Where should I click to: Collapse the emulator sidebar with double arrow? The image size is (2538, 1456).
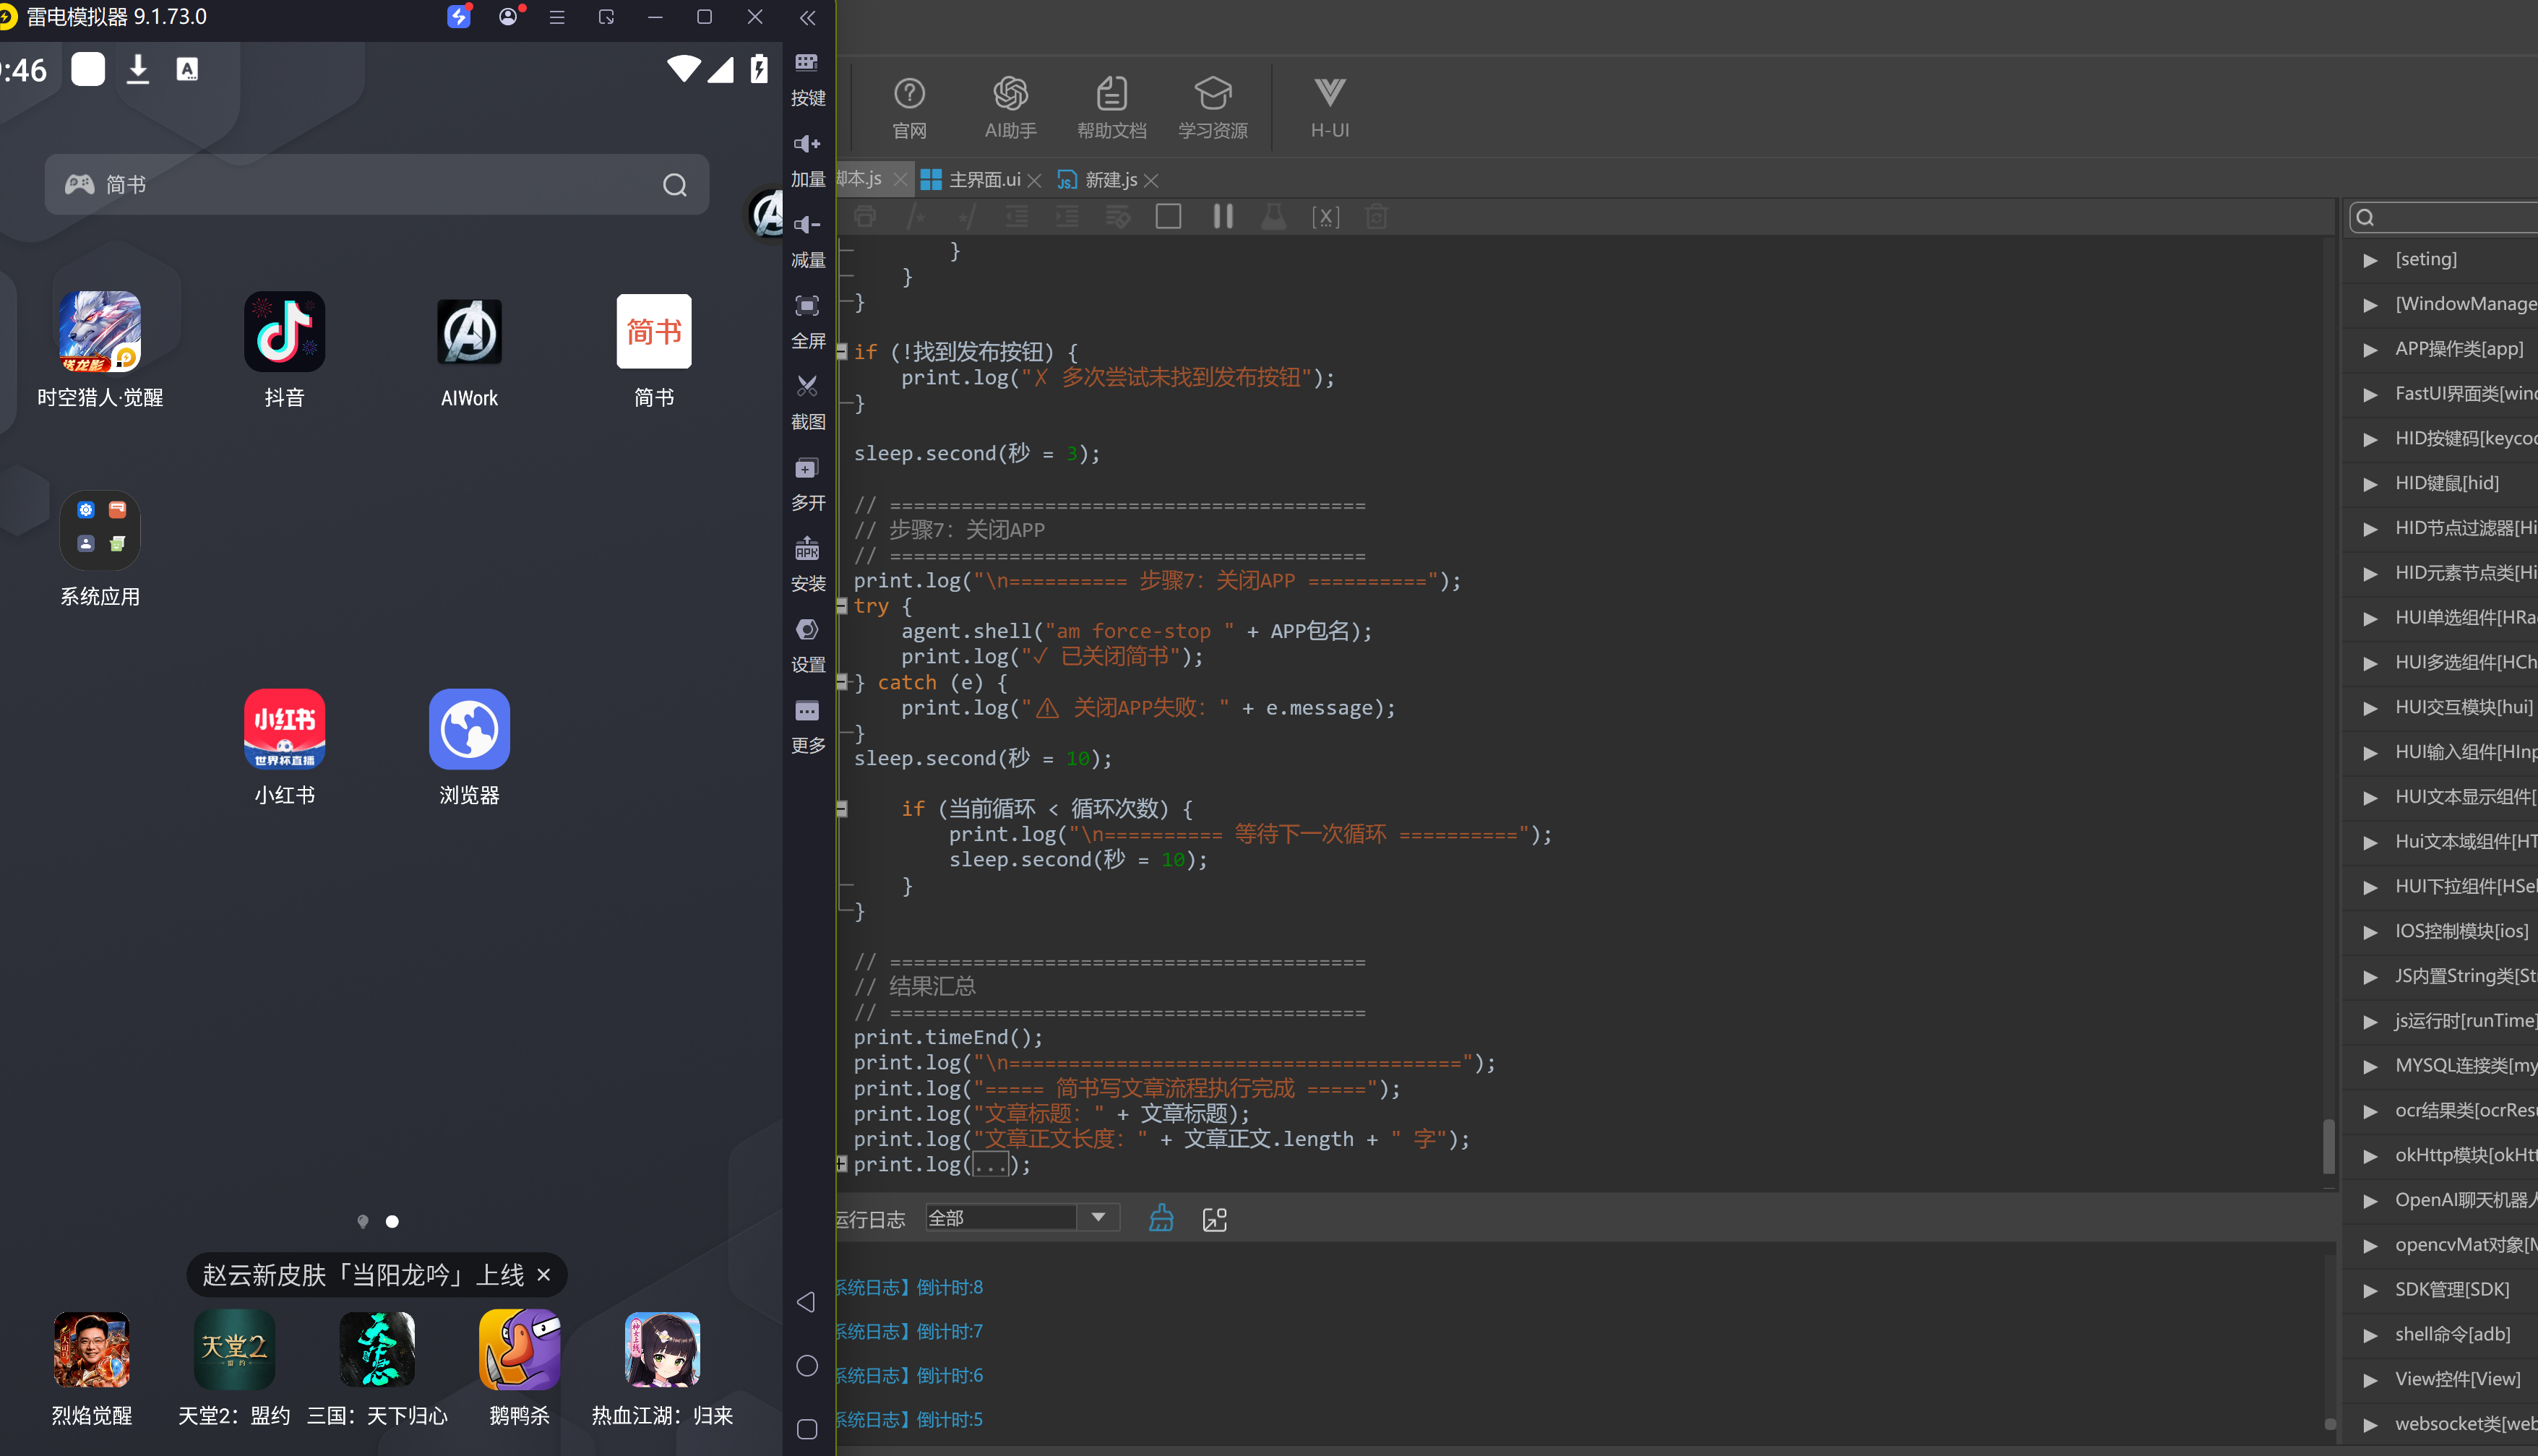tap(808, 17)
